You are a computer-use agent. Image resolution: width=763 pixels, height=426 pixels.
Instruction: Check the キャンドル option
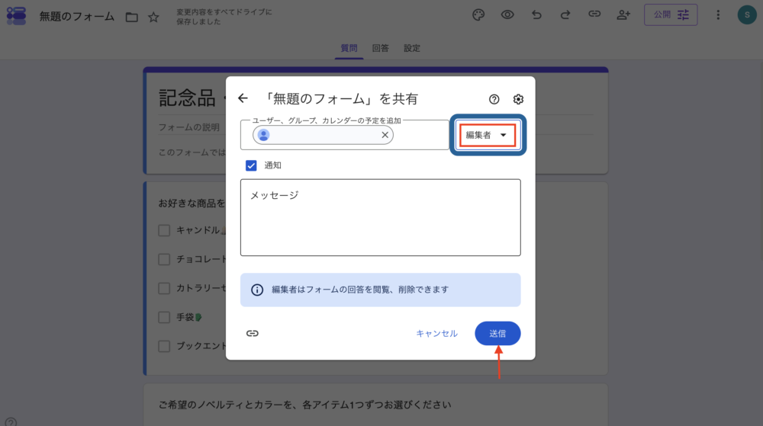[164, 230]
